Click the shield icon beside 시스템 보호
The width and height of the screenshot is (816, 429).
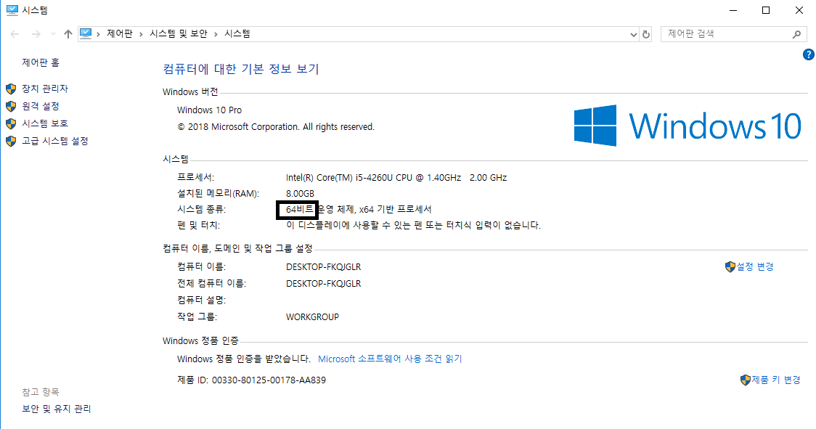pos(11,123)
